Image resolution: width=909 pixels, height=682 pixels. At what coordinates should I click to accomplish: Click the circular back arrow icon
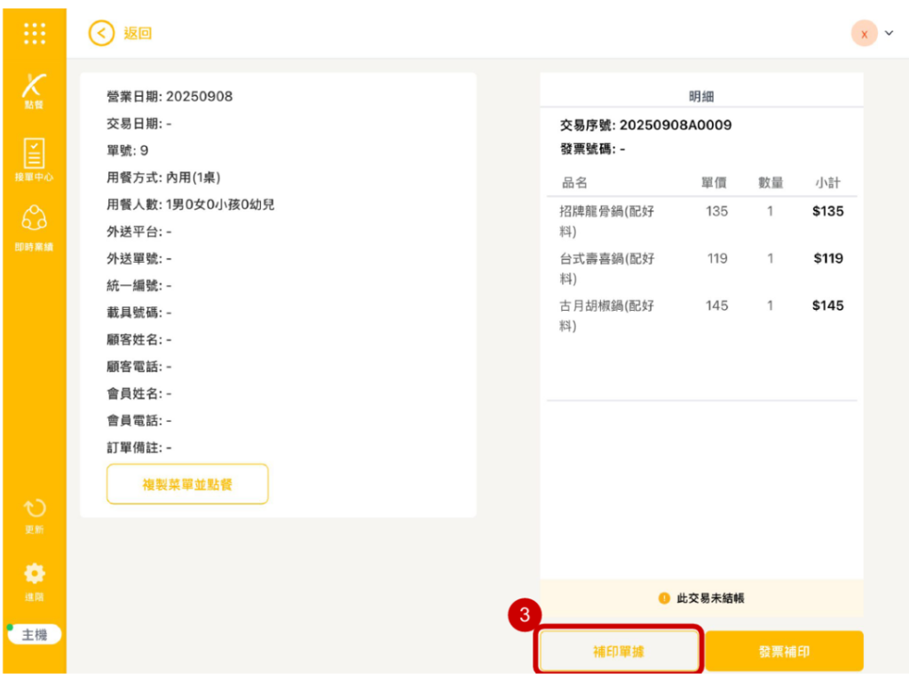tap(102, 34)
